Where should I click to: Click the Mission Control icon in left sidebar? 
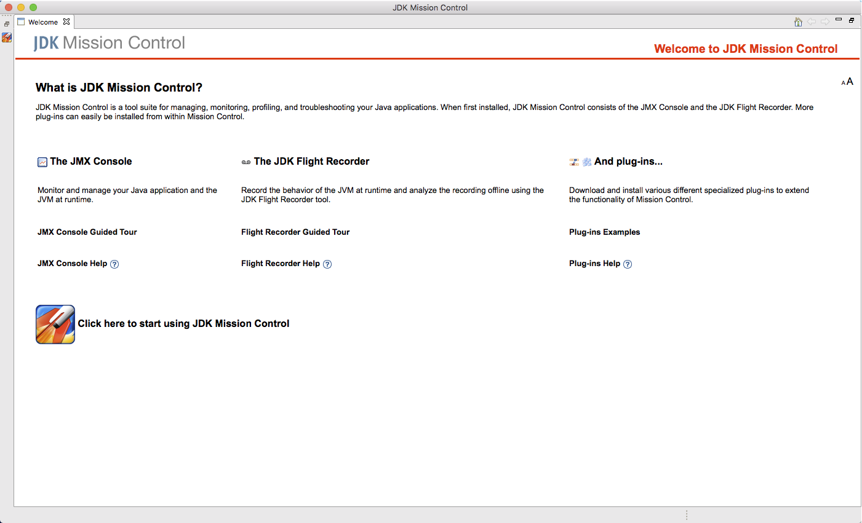click(x=7, y=37)
